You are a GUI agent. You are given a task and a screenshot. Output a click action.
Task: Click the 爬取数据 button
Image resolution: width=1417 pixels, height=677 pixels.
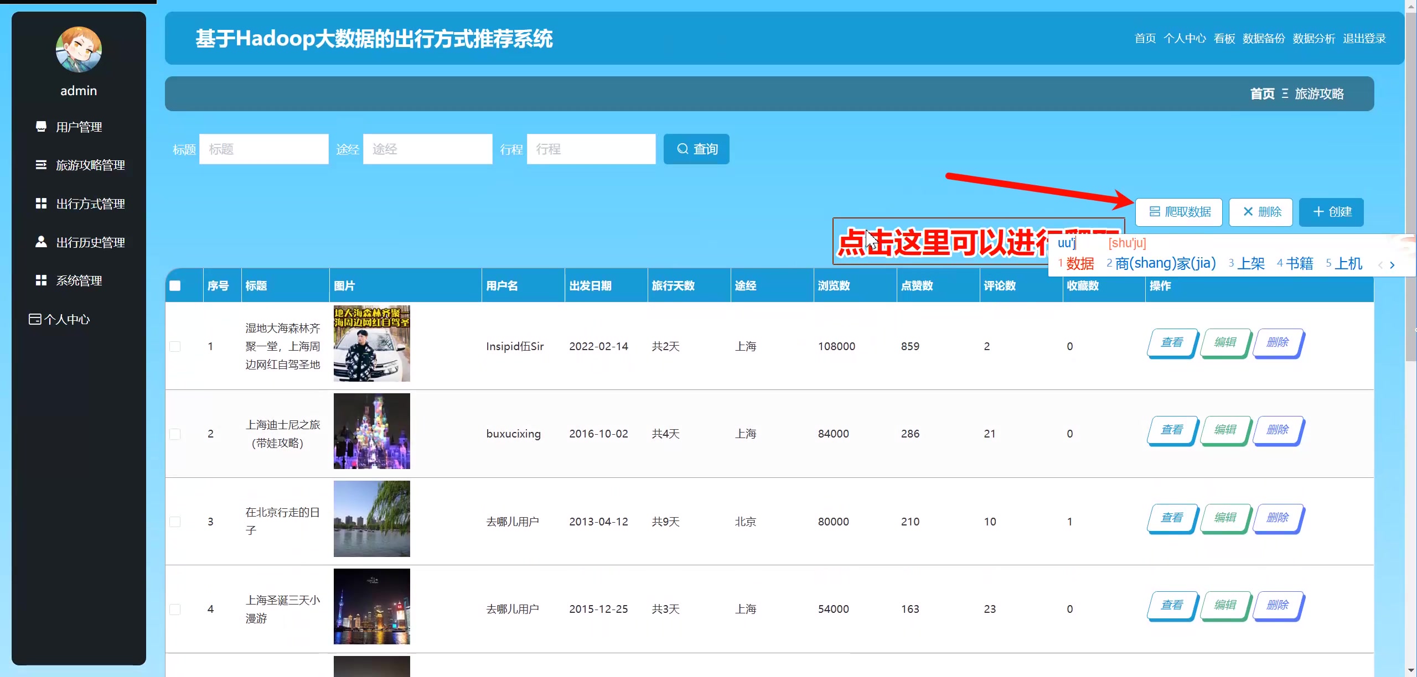click(x=1179, y=212)
